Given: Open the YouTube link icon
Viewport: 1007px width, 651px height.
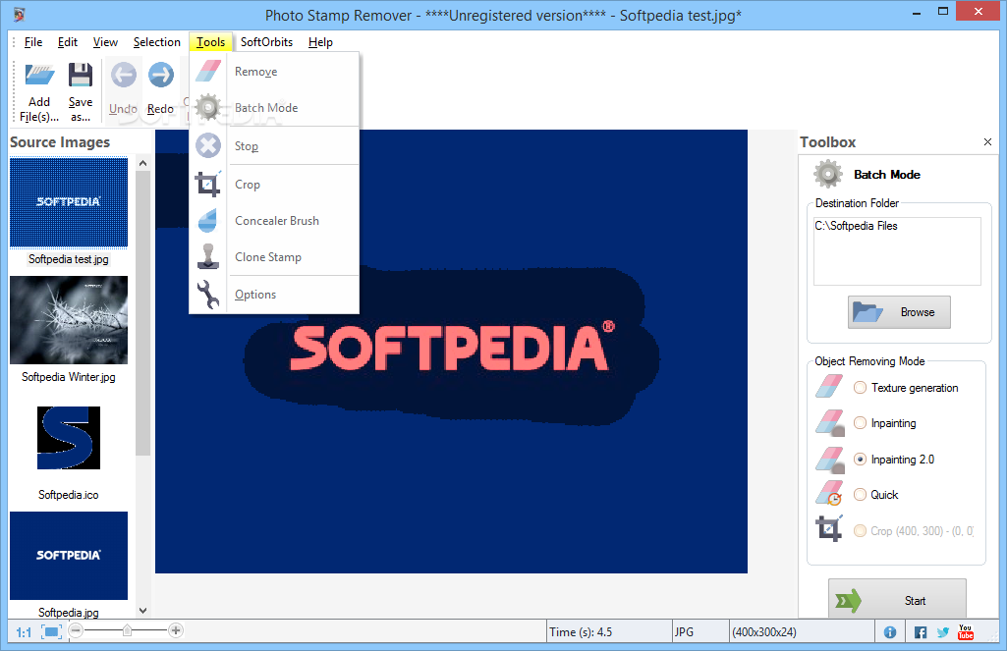Looking at the screenshot, I should coord(966,632).
